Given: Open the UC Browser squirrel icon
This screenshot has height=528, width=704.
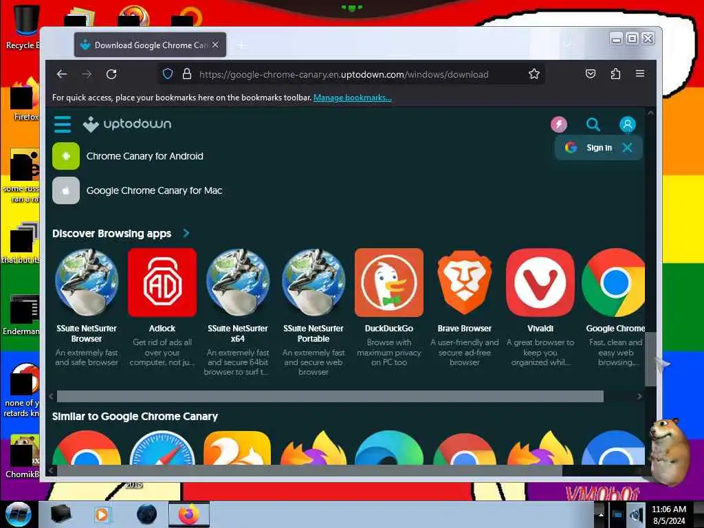Looking at the screenshot, I should click(x=237, y=448).
